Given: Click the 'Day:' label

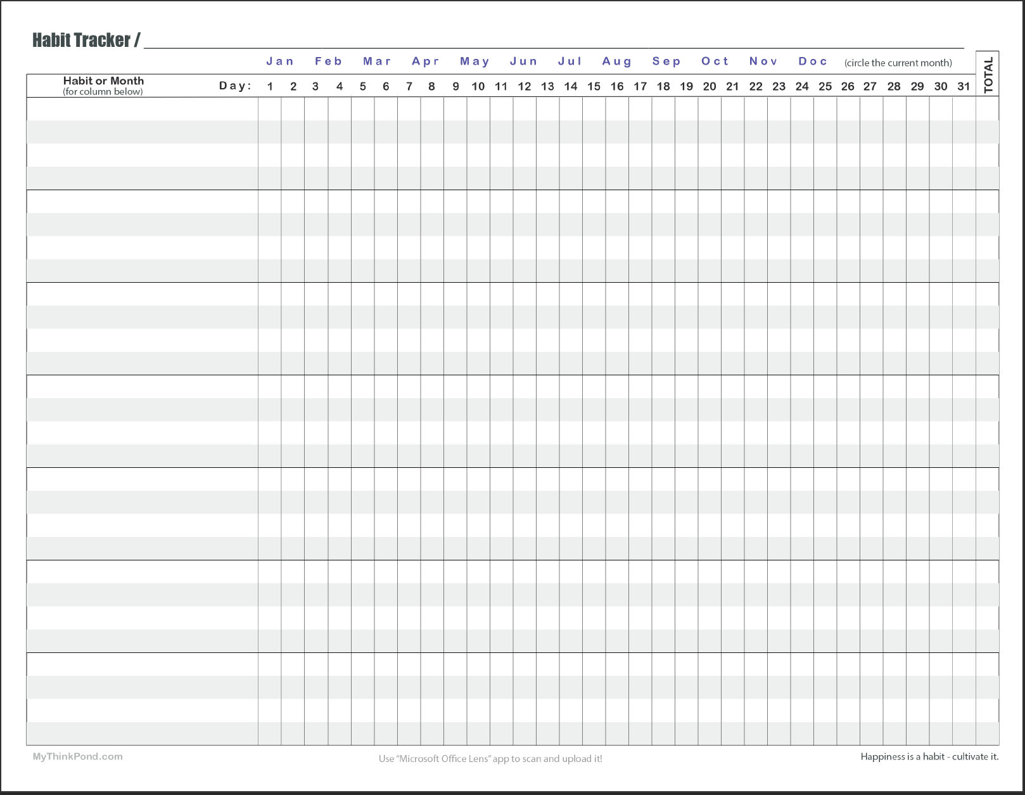Looking at the screenshot, I should [x=236, y=86].
